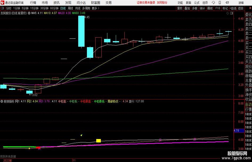Click the diamond icon above the chart
Screen dimensions: 252x162
[227, 13]
